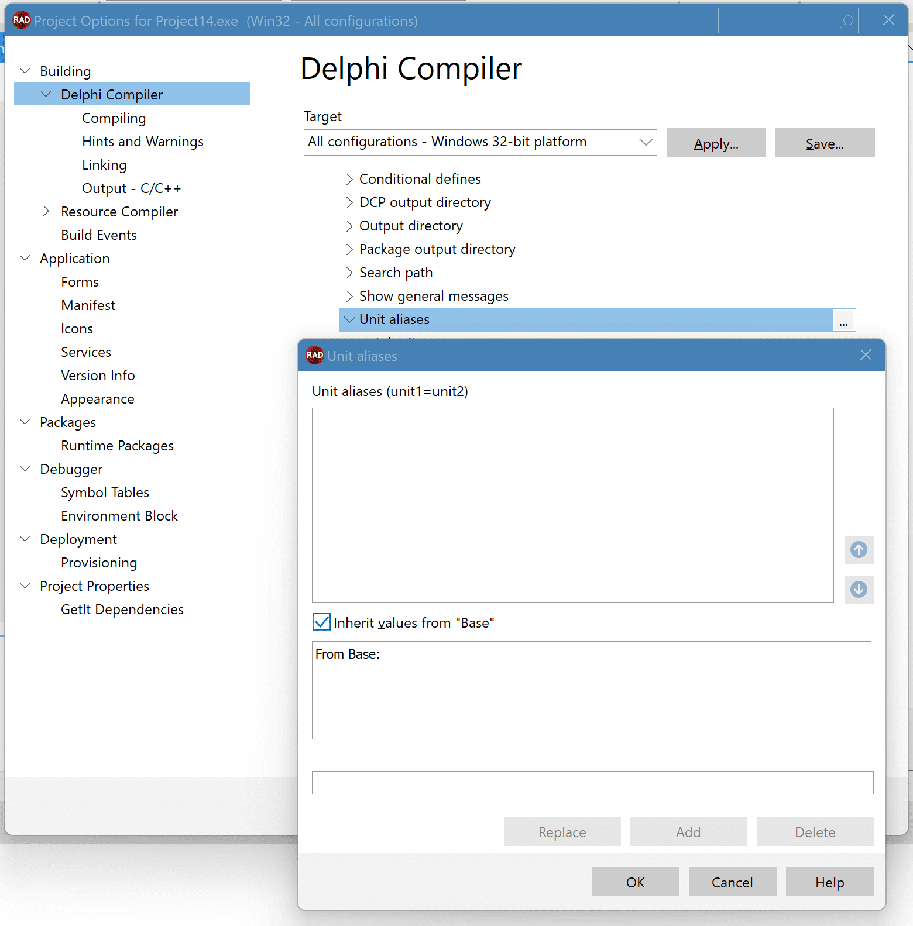913x926 pixels.
Task: Click the Add button
Action: point(688,831)
